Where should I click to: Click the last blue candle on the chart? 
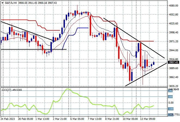(154, 63)
